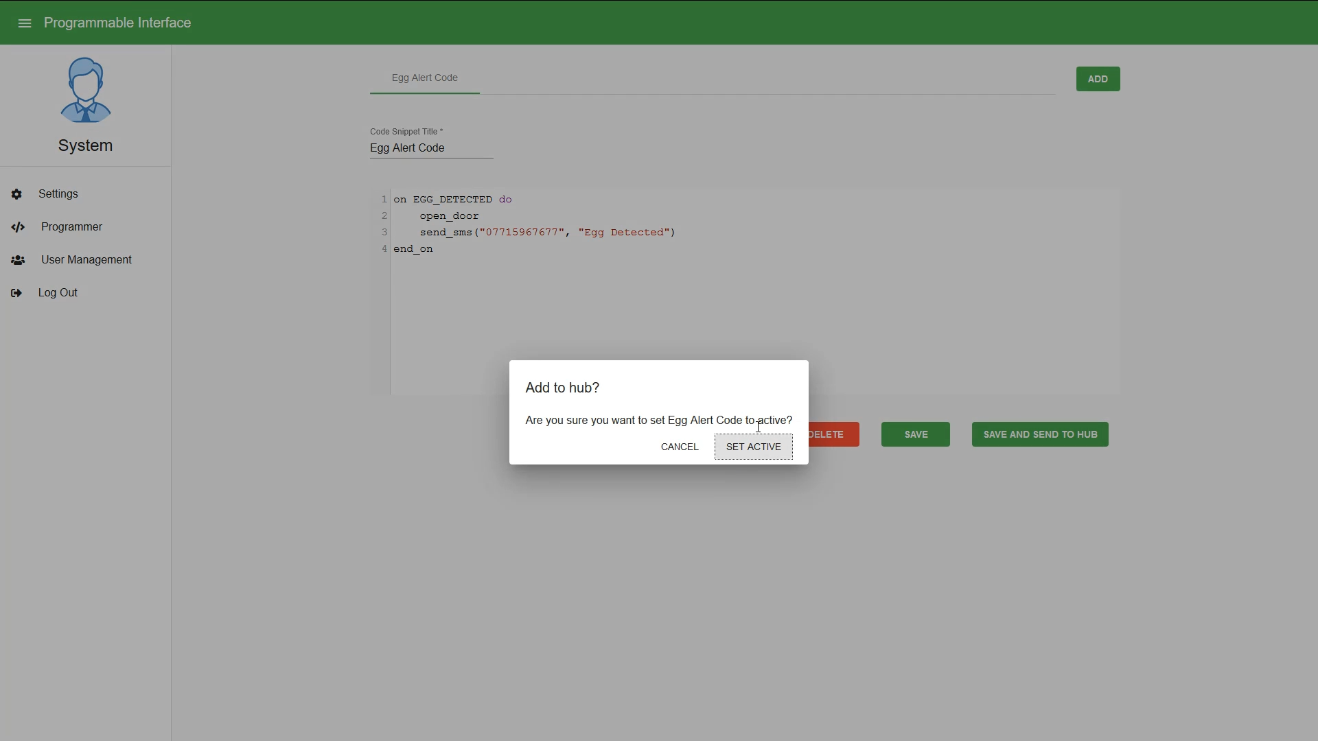Click the User Management people icon
1318x741 pixels.
click(x=18, y=260)
